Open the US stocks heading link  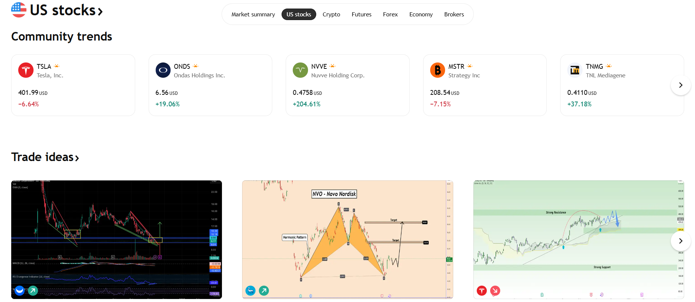tap(66, 10)
